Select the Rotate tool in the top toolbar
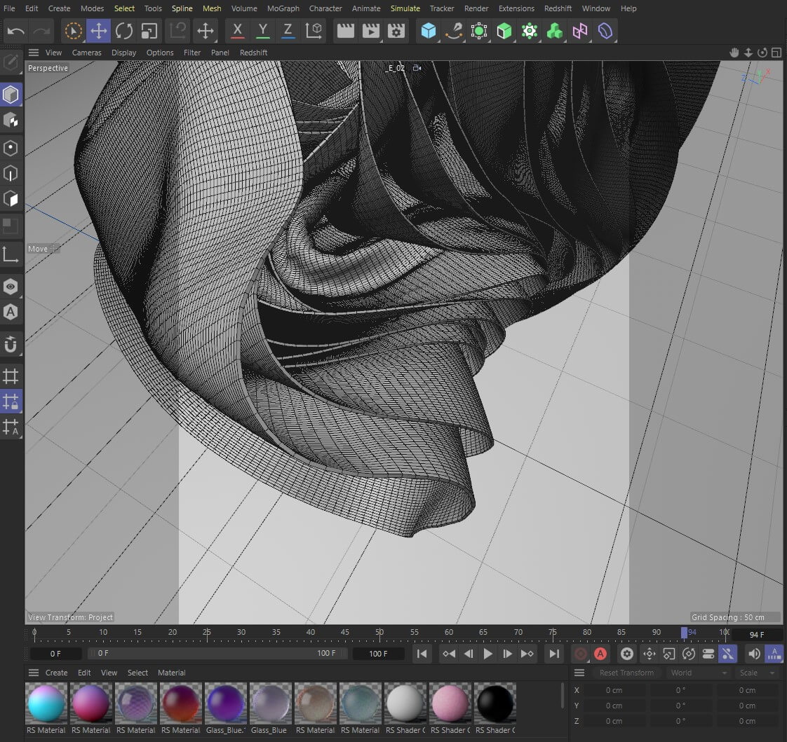The height and width of the screenshot is (742, 787). tap(124, 31)
